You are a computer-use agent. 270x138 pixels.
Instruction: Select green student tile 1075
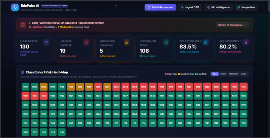[x=244, y=105]
